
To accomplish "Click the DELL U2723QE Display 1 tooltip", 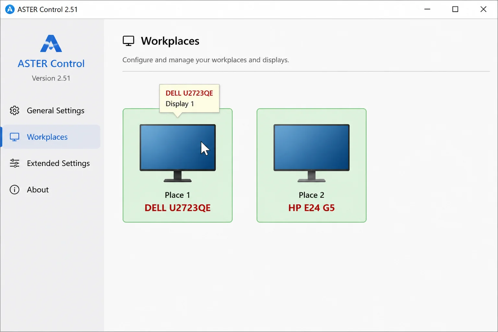I will 189,99.
